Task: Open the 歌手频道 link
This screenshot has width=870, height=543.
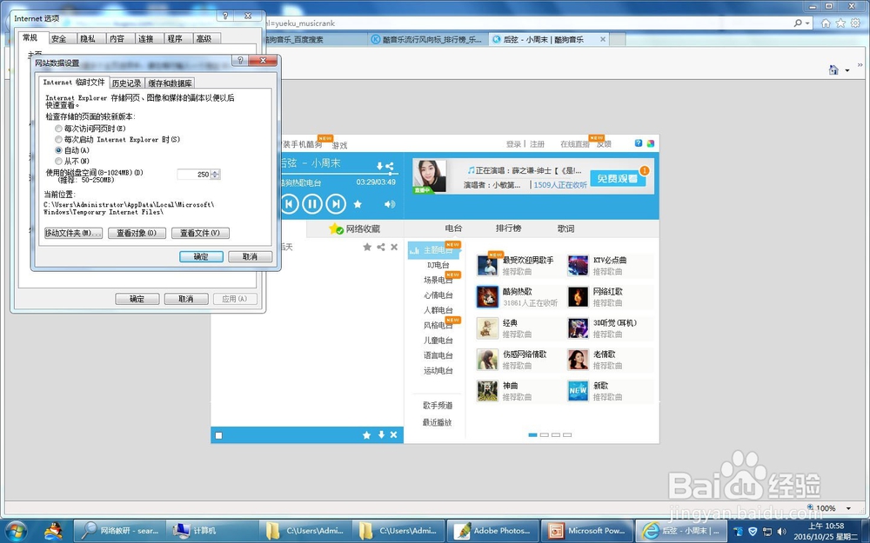Action: click(438, 406)
